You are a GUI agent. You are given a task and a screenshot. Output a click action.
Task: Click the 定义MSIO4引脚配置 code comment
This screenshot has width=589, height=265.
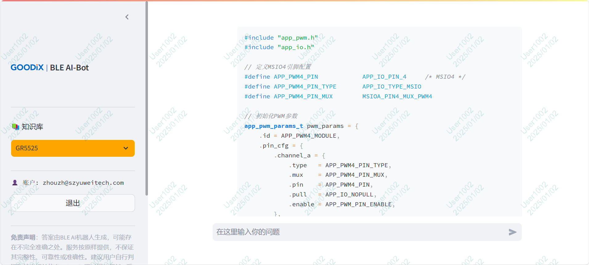pos(283,67)
